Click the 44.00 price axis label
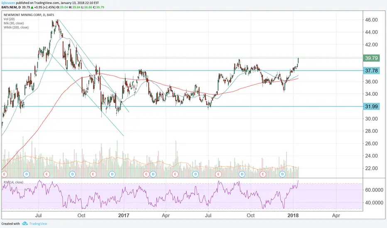387x228 pixels. click(x=372, y=32)
